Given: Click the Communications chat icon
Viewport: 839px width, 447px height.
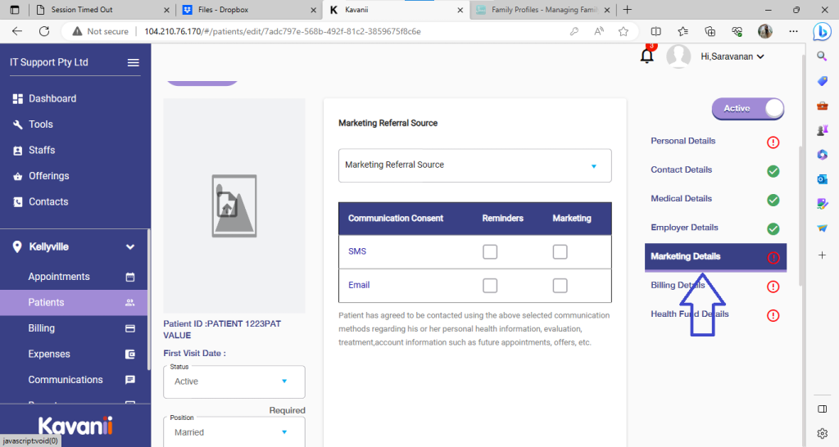Looking at the screenshot, I should (x=129, y=380).
